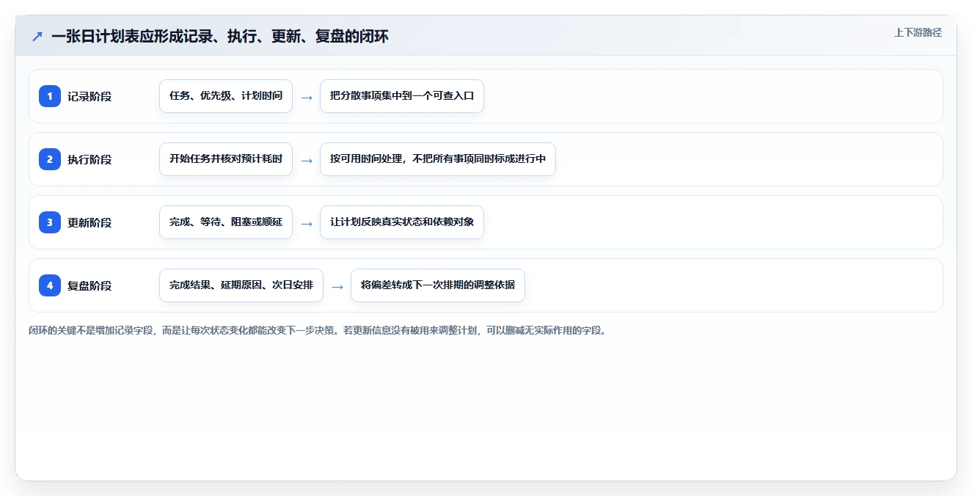Image resolution: width=972 pixels, height=496 pixels.
Task: Click step number badge 1
Action: [50, 96]
